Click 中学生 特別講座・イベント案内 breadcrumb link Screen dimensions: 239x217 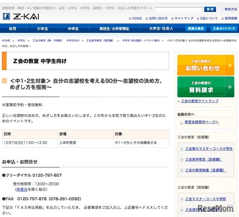(141, 40)
